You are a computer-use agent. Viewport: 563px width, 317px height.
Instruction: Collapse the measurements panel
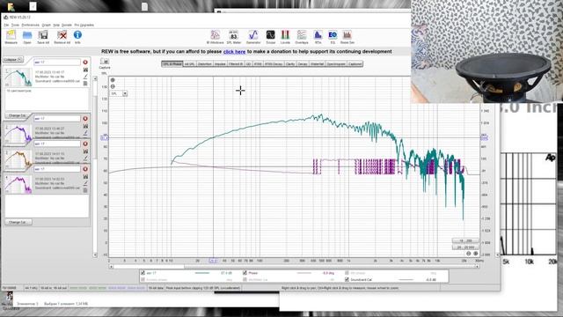[13, 60]
